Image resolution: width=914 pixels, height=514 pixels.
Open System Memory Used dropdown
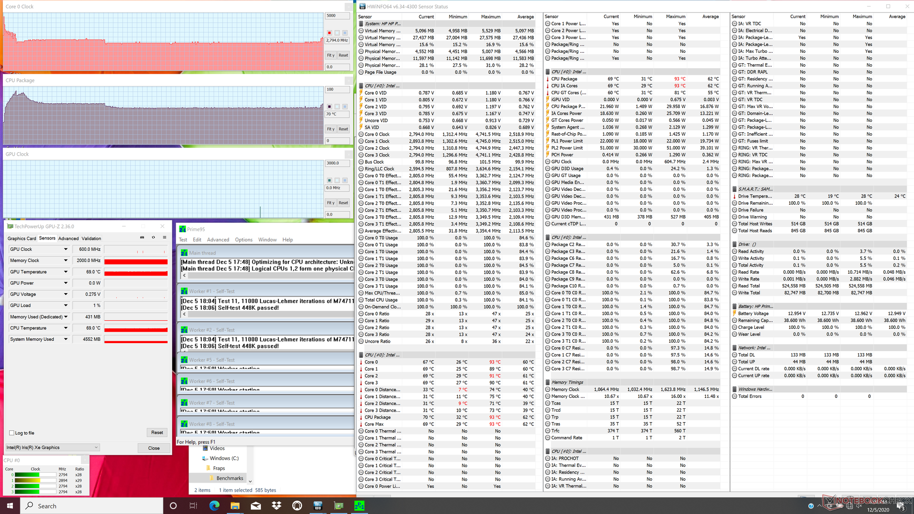point(66,339)
